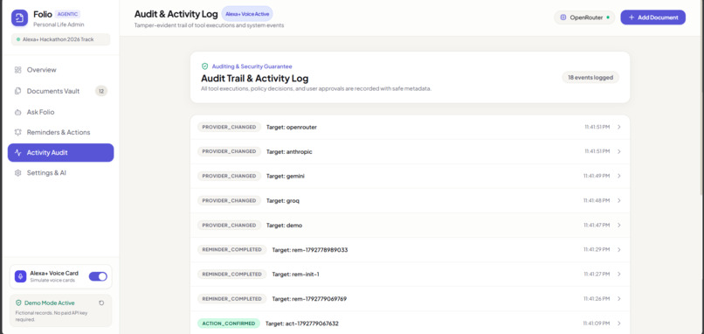Image resolution: width=704 pixels, height=334 pixels.
Task: Click PROVIDER_CHANGED tag on the anthropic row
Action: 229,152
